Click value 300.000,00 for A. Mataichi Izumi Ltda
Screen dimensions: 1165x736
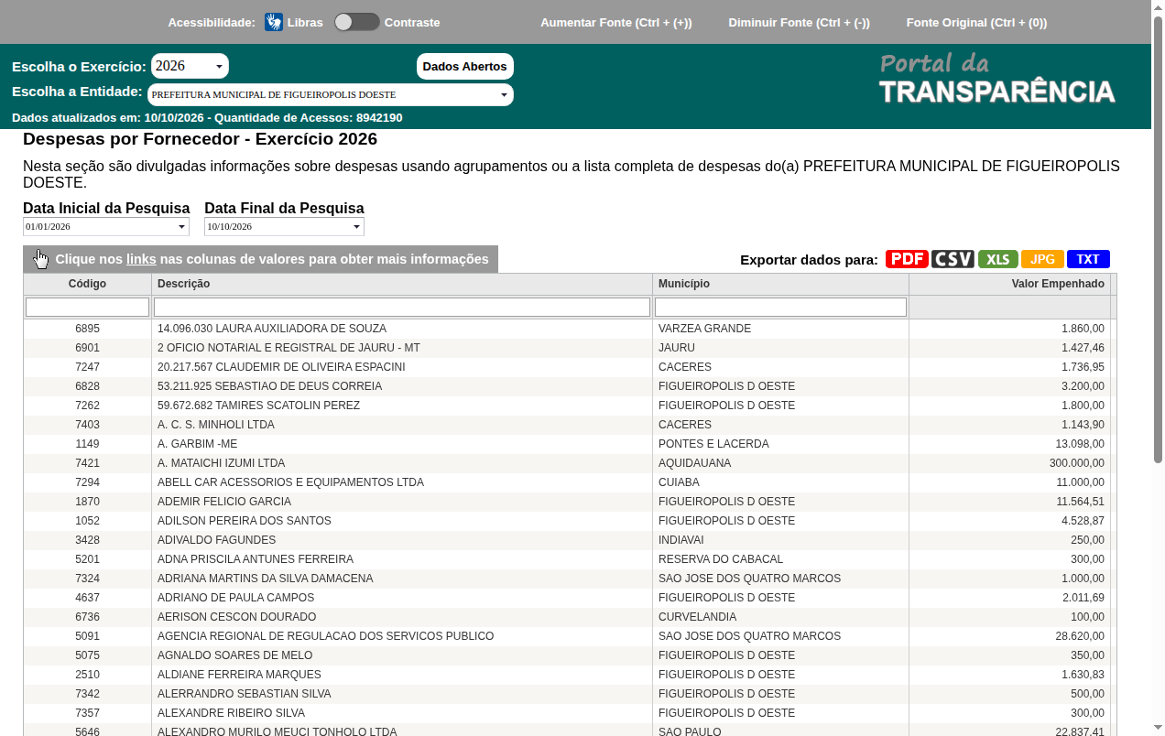point(1077,463)
